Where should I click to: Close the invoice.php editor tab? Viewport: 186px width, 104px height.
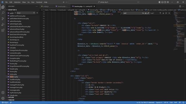coord(94,6)
